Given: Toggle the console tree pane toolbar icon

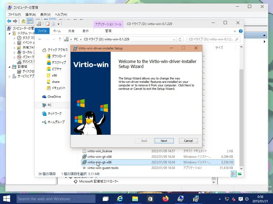Looking at the screenshot, I should pyautogui.click(x=30, y=21).
